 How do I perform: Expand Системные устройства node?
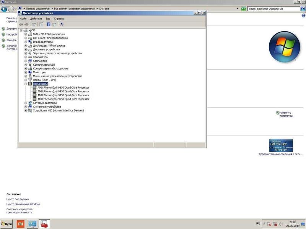tap(26, 107)
